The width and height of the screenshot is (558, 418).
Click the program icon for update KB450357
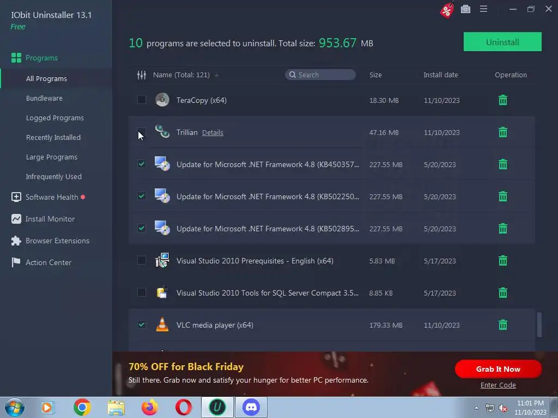click(x=162, y=164)
